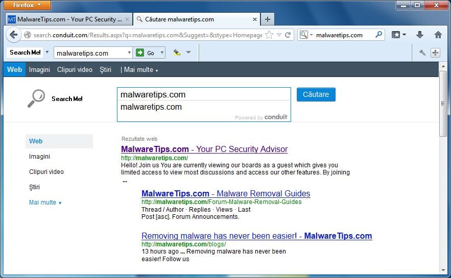
Task: Click the blue Căutare button
Action: (316, 94)
